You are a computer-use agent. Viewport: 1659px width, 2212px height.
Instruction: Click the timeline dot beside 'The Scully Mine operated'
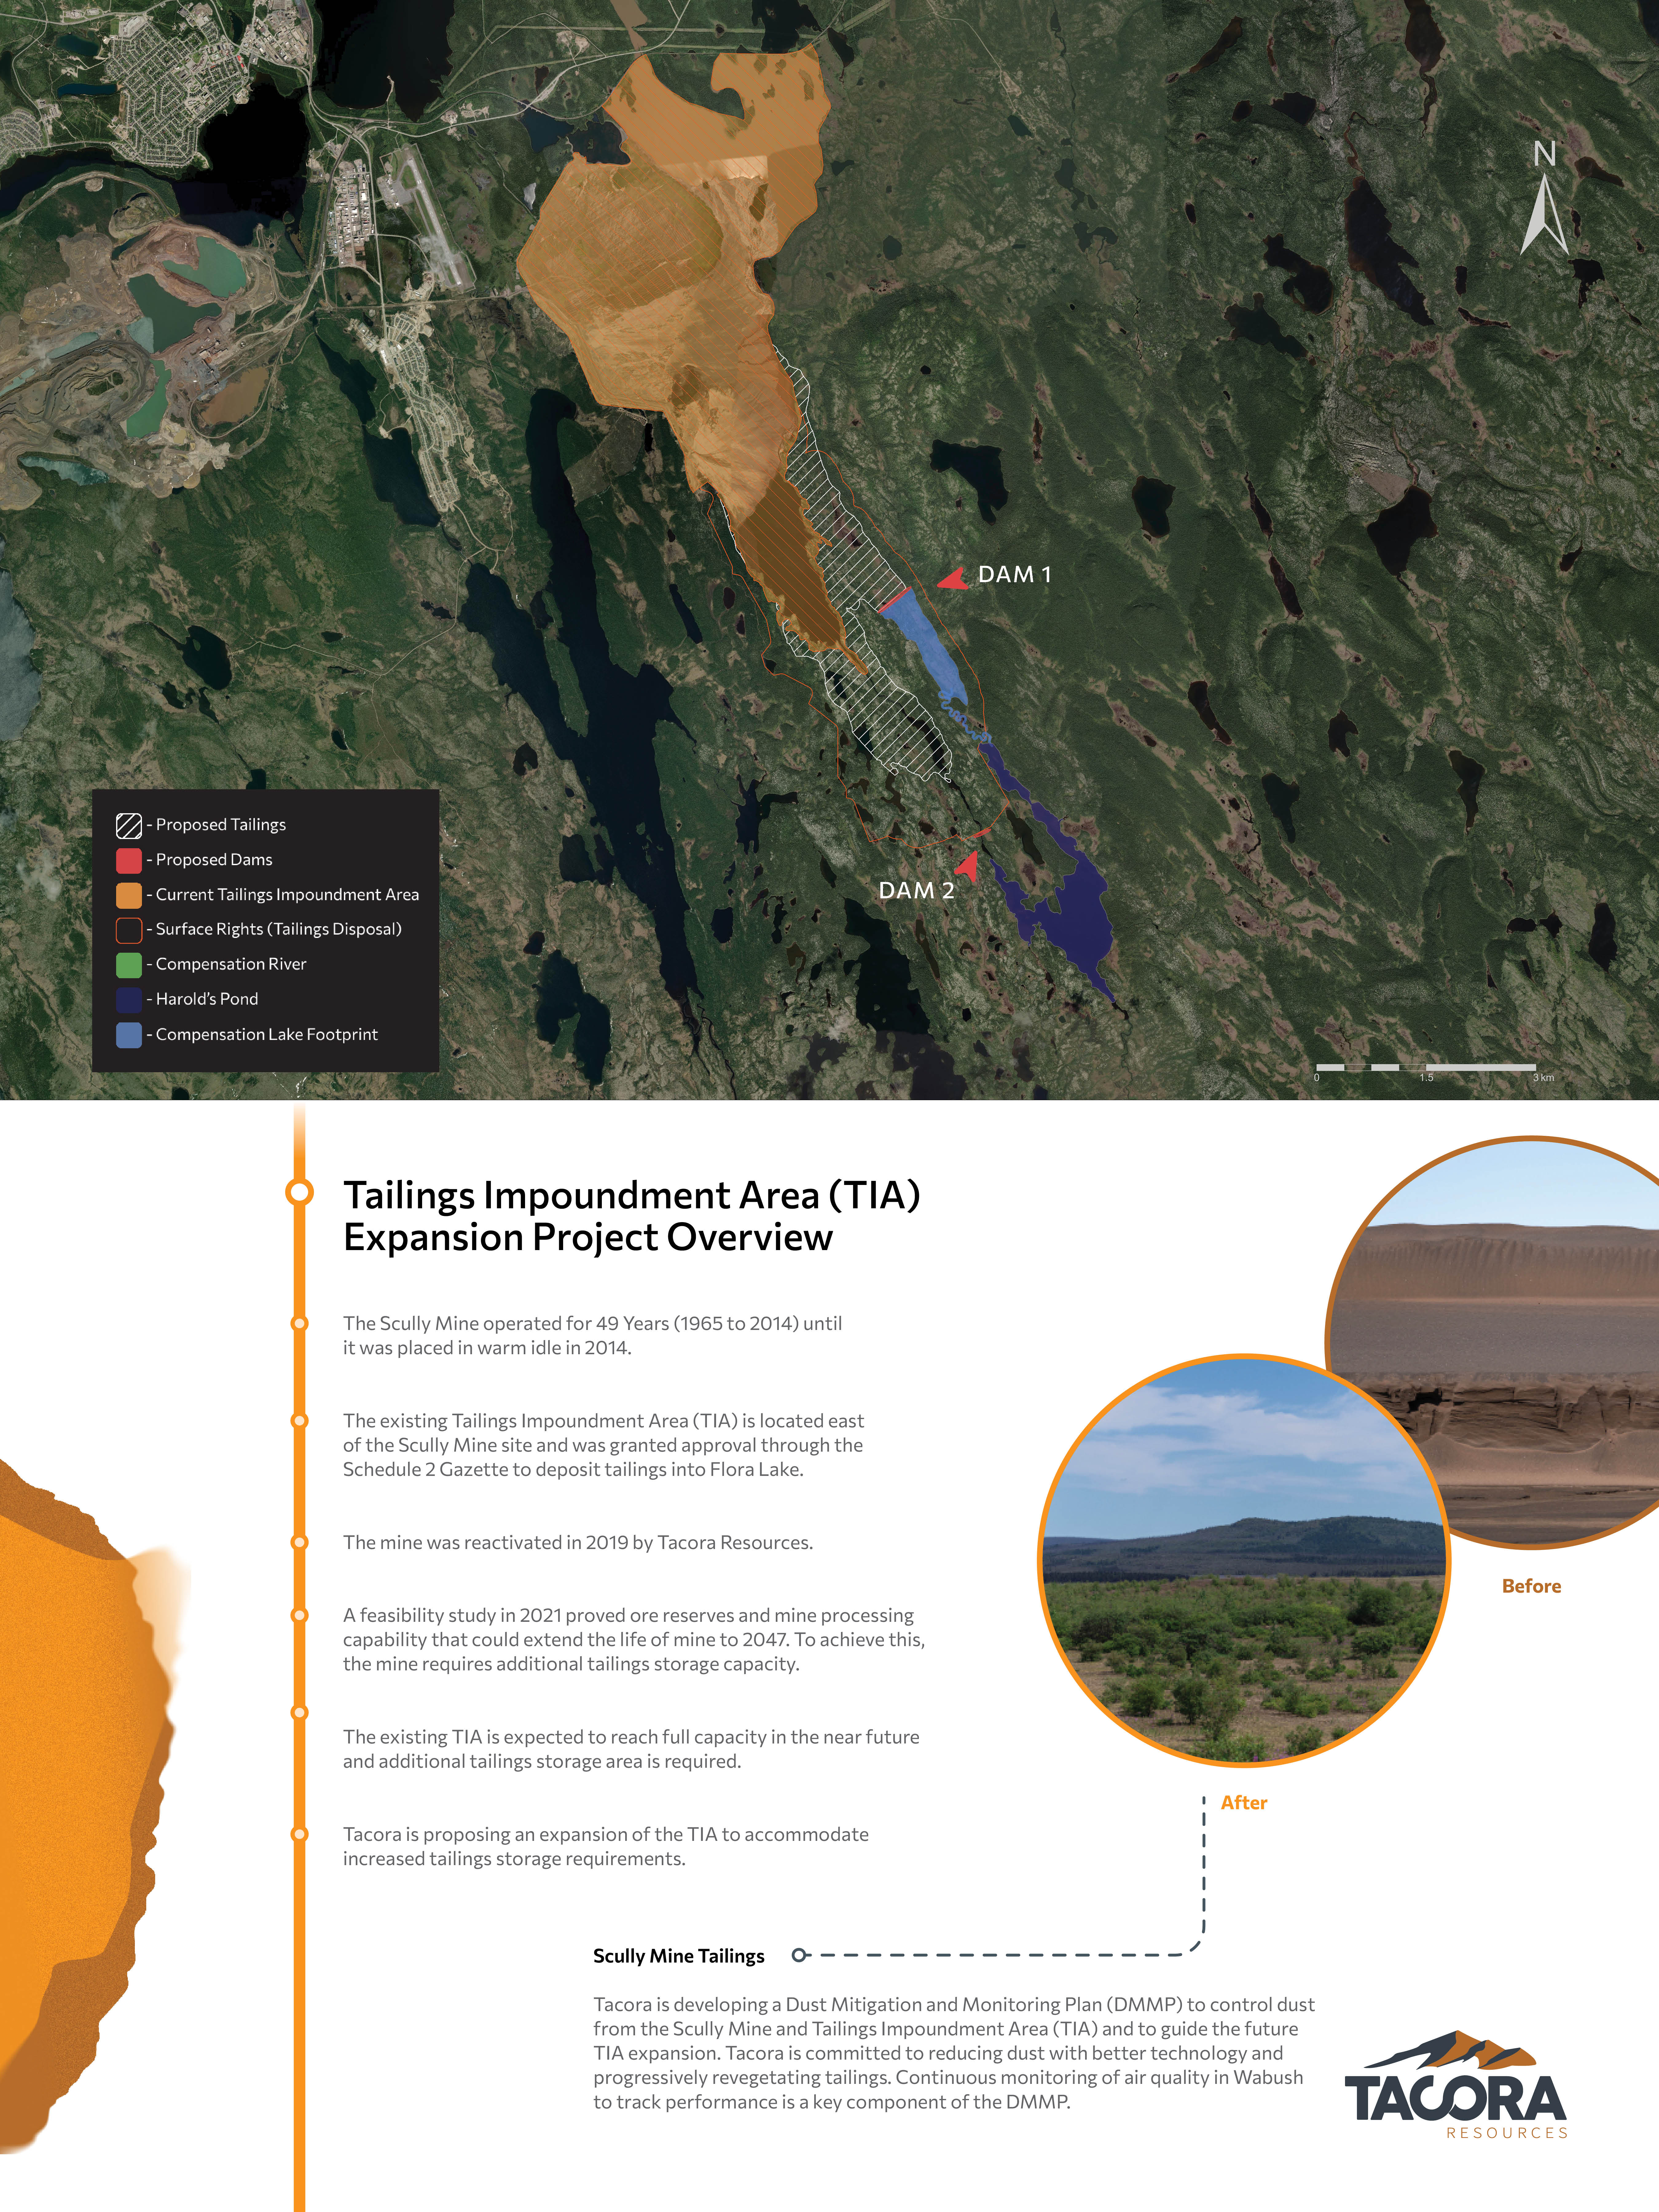(x=299, y=1323)
